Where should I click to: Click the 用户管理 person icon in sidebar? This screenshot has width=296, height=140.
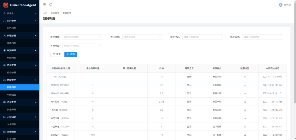(4, 21)
